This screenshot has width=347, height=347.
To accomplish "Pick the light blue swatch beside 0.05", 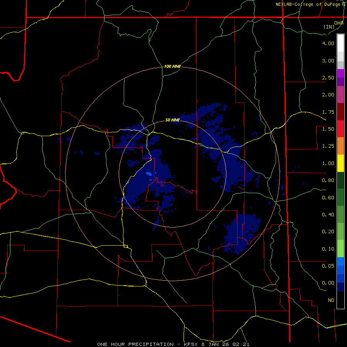I will [x=340, y=261].
